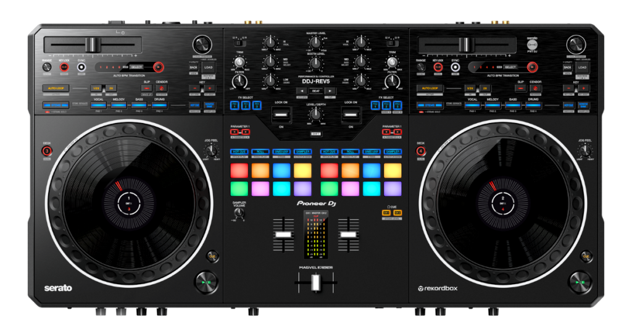Image resolution: width=632 pixels, height=336 pixels.
Task: Select left FX SELECT button 3
Action: click(x=256, y=106)
